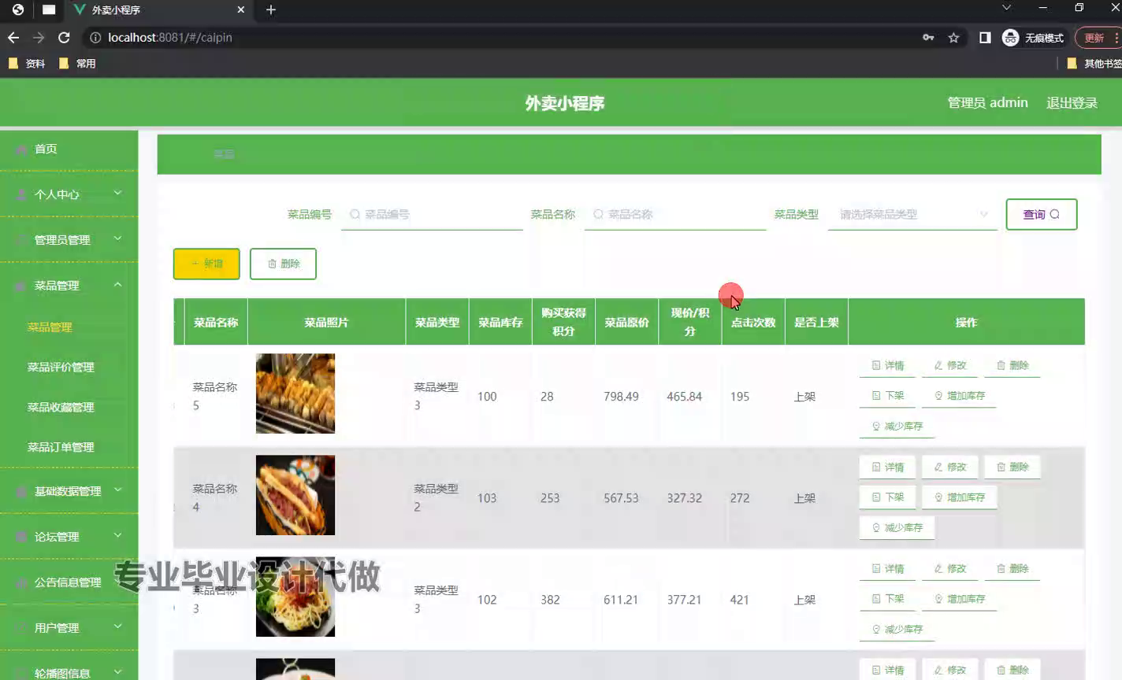1122x680 pixels.
Task: Click 增加库存 for the row with stock 102
Action: [960, 599]
